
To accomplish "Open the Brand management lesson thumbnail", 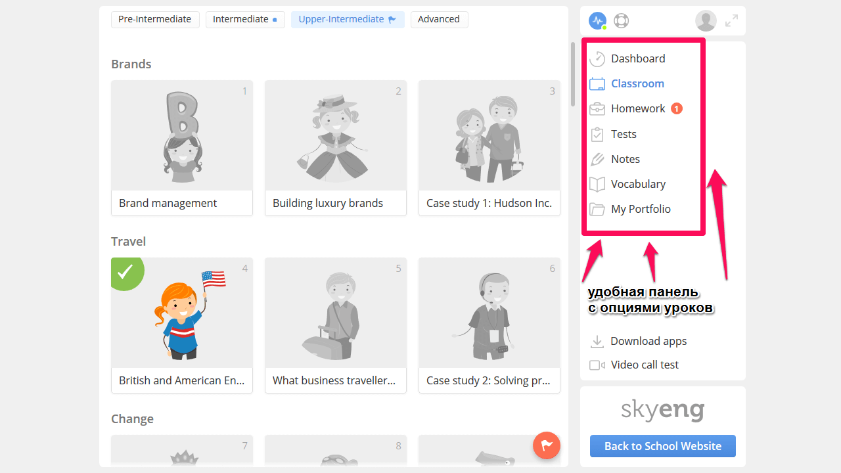I will [182, 136].
